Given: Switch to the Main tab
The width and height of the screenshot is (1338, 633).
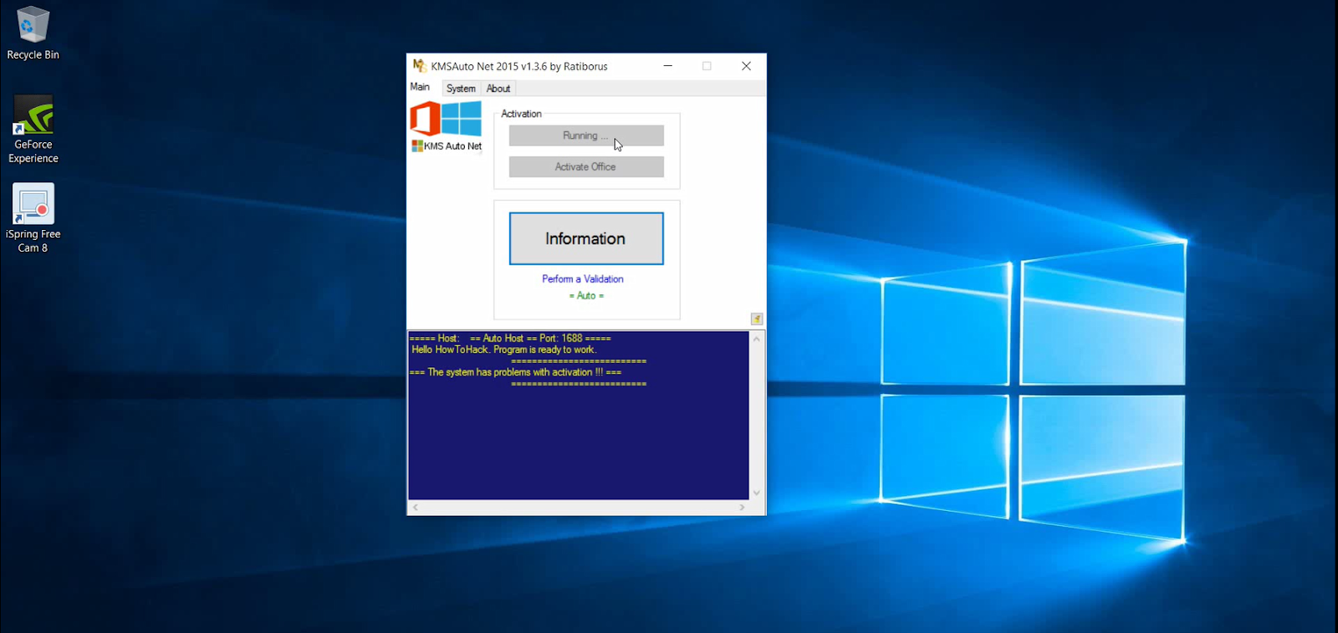Looking at the screenshot, I should point(420,87).
